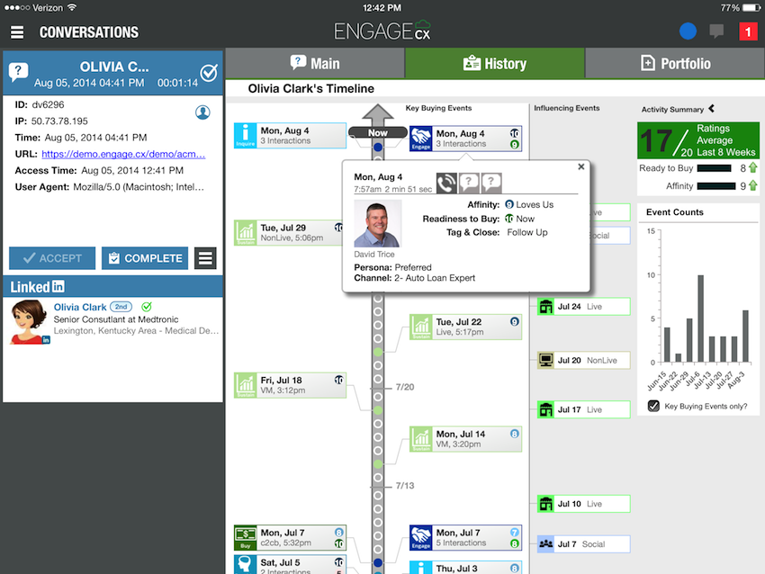
Task: Tap the green up arrow beside Affinity 9
Action: pyautogui.click(x=752, y=186)
